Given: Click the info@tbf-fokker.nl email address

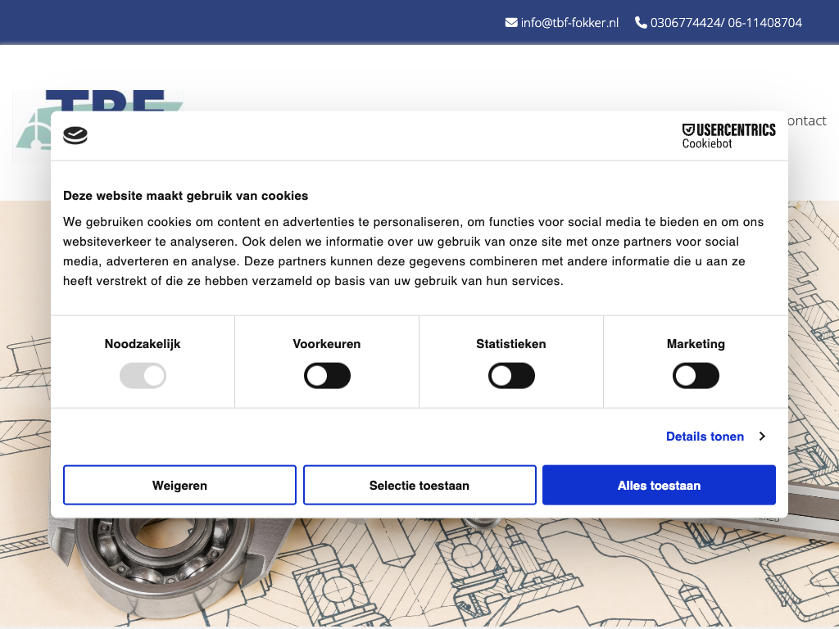Looking at the screenshot, I should point(569,22).
